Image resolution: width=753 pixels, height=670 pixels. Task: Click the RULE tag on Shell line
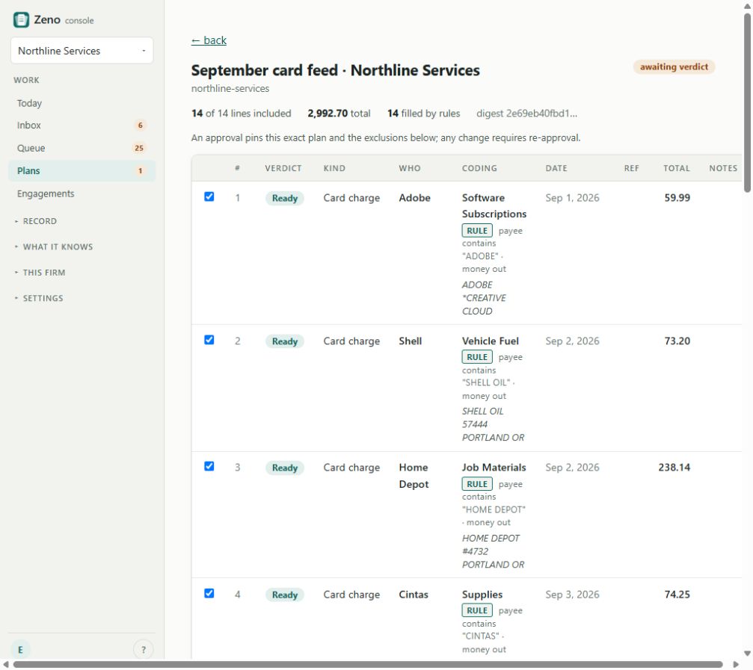477,357
